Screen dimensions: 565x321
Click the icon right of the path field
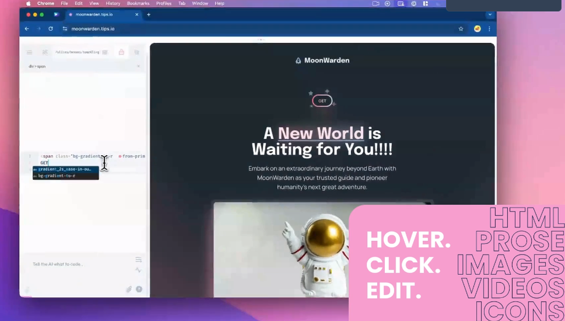pos(105,52)
